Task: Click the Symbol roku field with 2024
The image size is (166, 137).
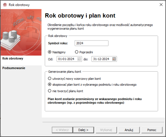Action: point(91,43)
